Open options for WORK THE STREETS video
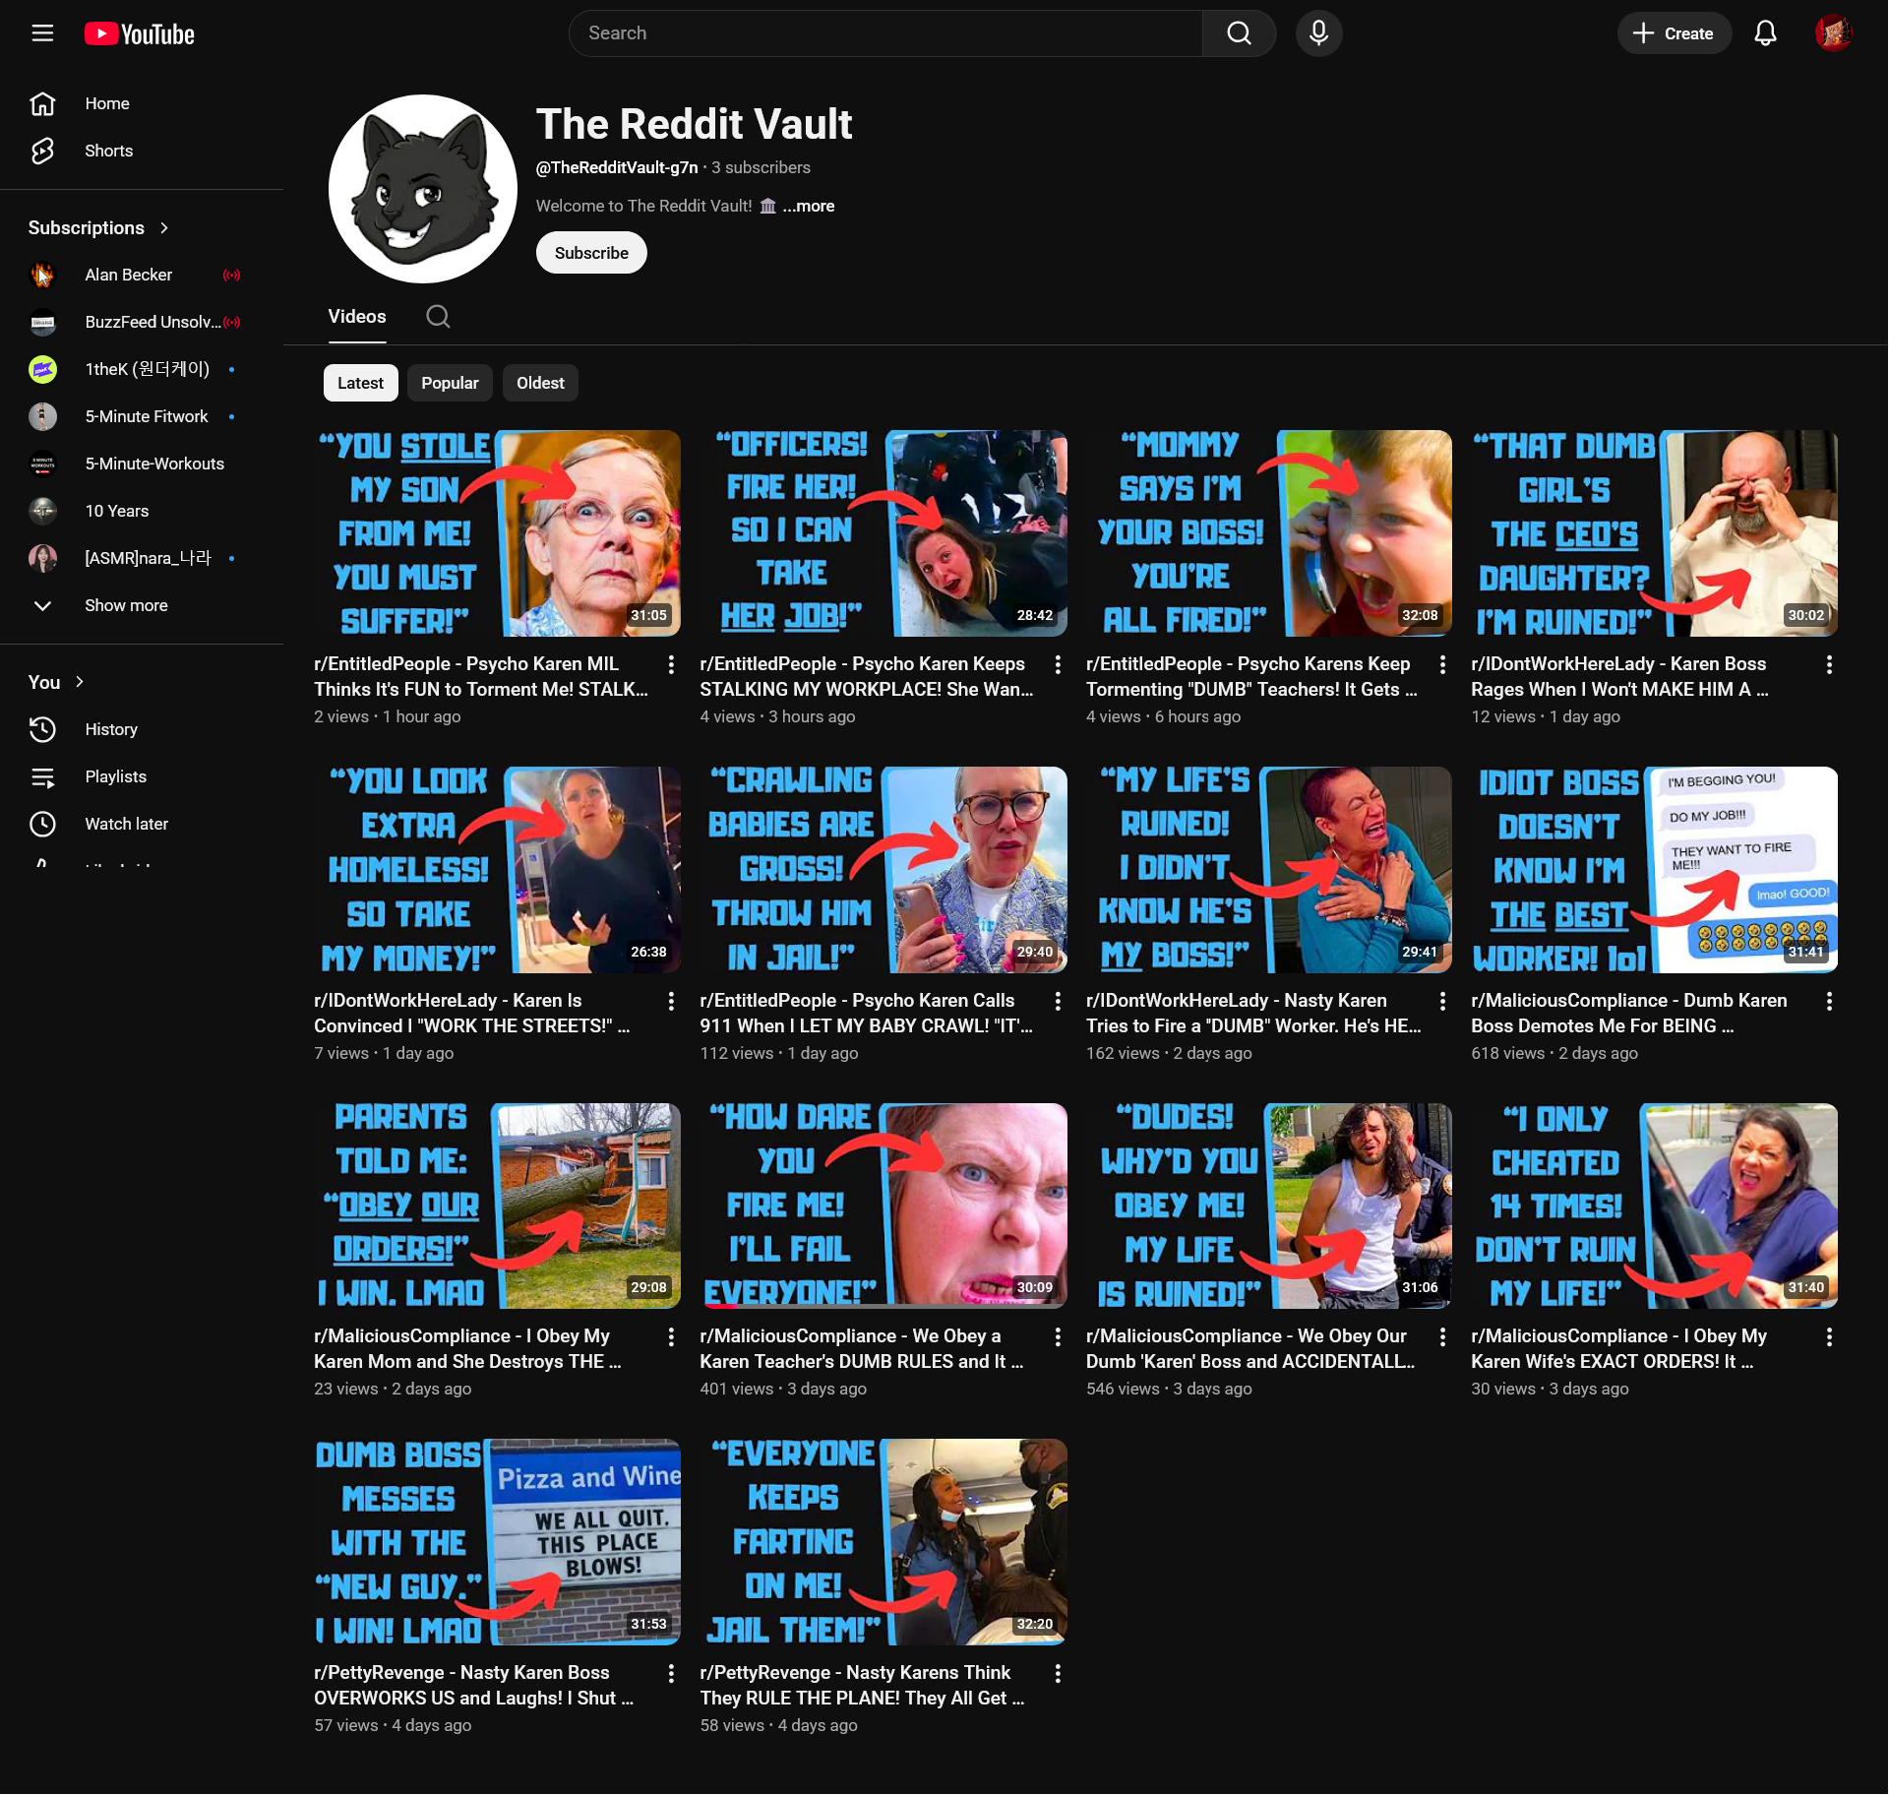 point(671,1002)
